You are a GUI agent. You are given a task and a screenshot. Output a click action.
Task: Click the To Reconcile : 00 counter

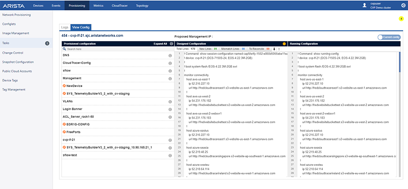point(259,48)
